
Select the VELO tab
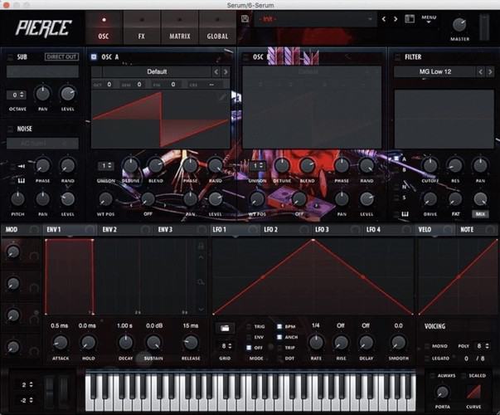point(435,230)
